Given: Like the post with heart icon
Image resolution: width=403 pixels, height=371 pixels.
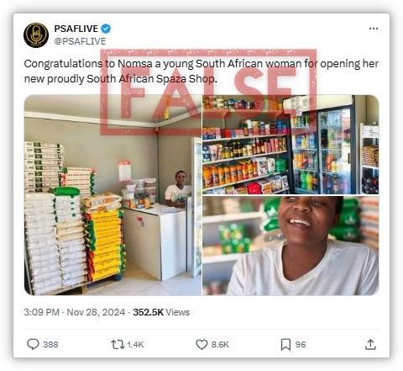Looking at the screenshot, I should (201, 344).
